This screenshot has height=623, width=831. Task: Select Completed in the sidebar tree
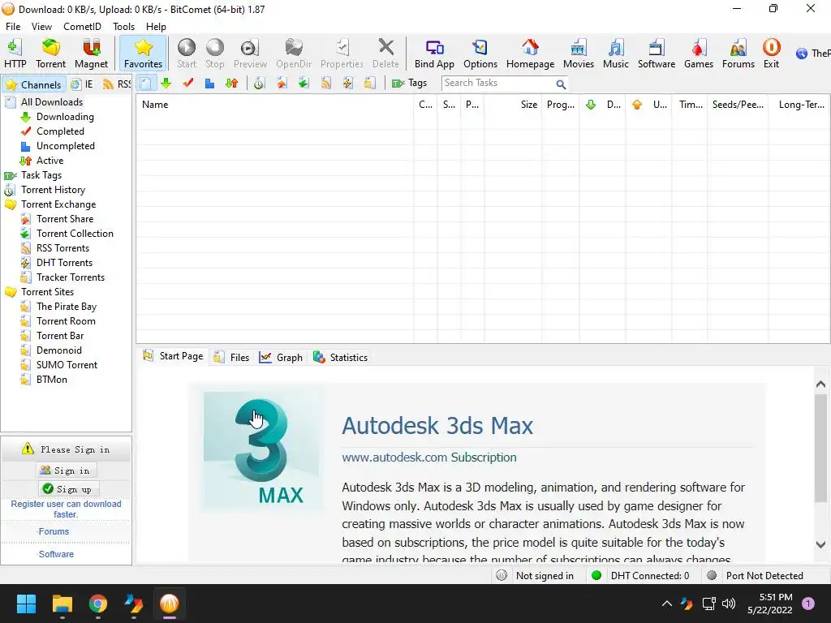[x=60, y=131]
